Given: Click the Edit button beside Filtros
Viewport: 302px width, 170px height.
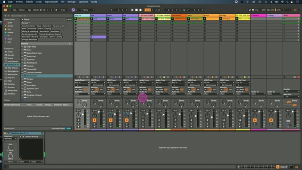Looking at the screenshot, I should (69, 19).
